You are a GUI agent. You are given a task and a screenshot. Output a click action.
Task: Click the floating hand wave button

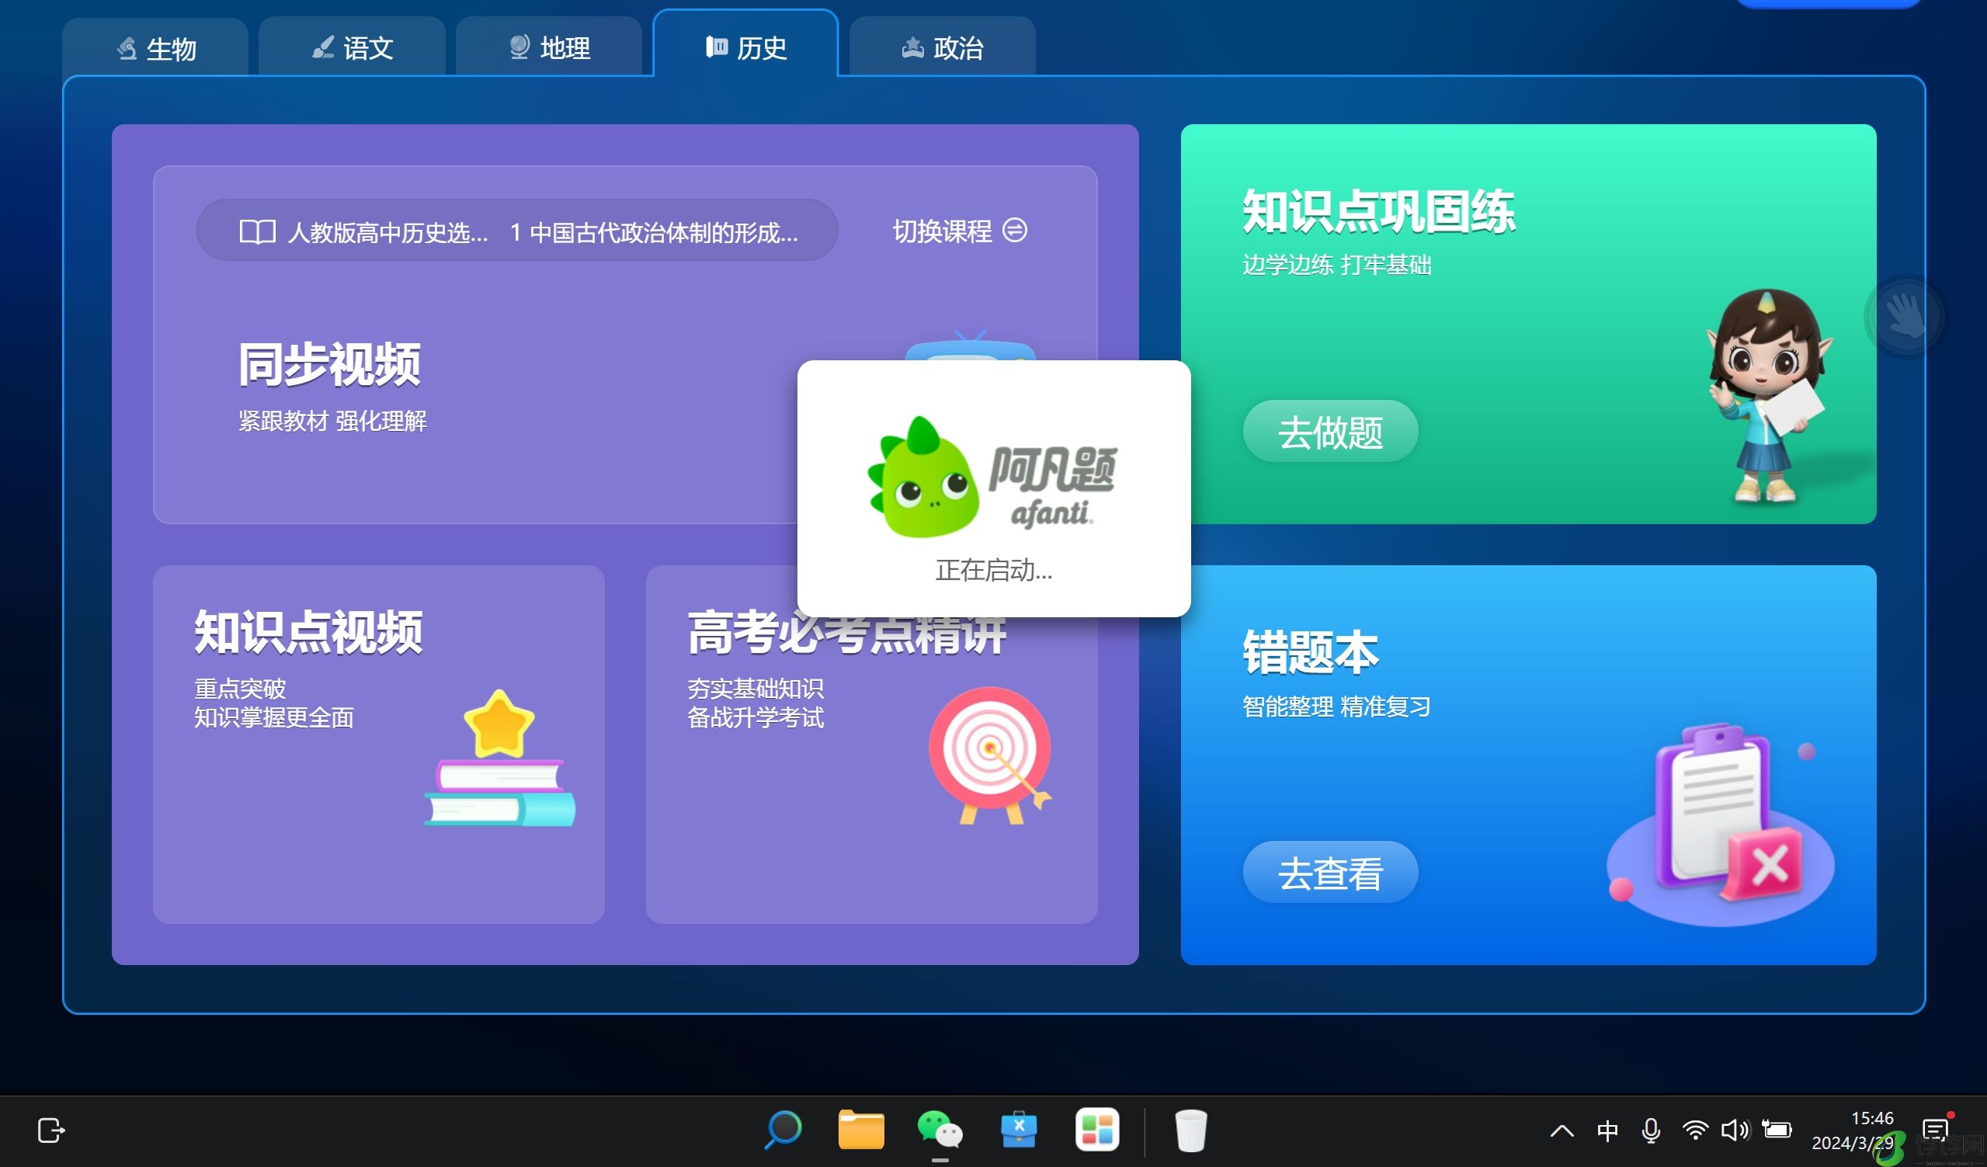pos(1905,316)
